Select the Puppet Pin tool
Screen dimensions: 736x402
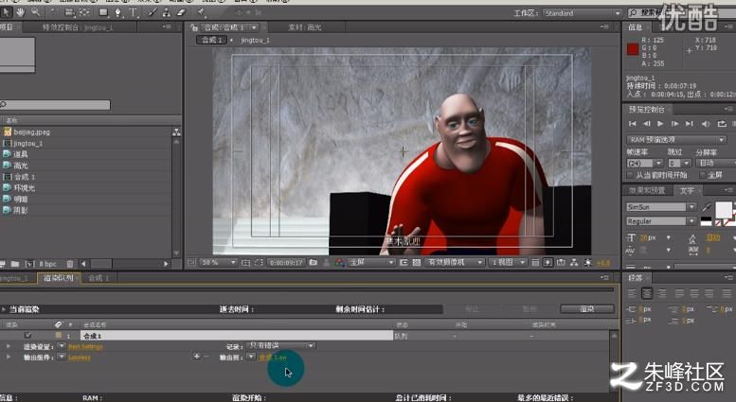pos(202,12)
